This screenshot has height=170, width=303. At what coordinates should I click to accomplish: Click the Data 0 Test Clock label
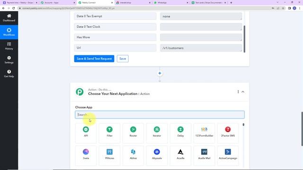coord(89,27)
